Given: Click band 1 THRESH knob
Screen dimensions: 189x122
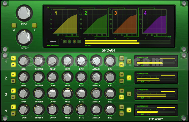Looking at the screenshot, I should click(x=39, y=61).
